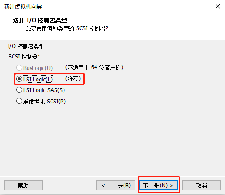Click the 准虚拟化 SCSI(P) label text
The height and width of the screenshot is (195, 225).
click(x=45, y=102)
